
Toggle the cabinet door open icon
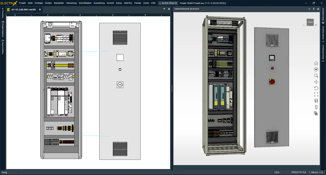(x=316, y=107)
